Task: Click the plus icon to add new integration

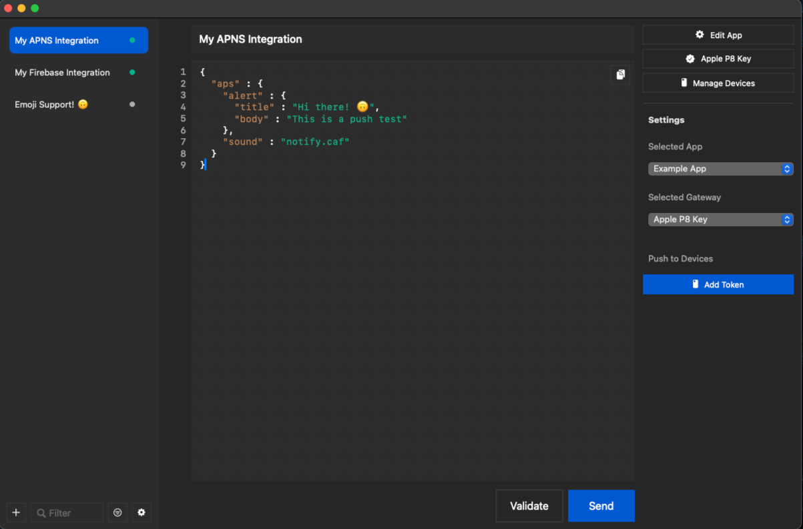Action: tap(16, 512)
